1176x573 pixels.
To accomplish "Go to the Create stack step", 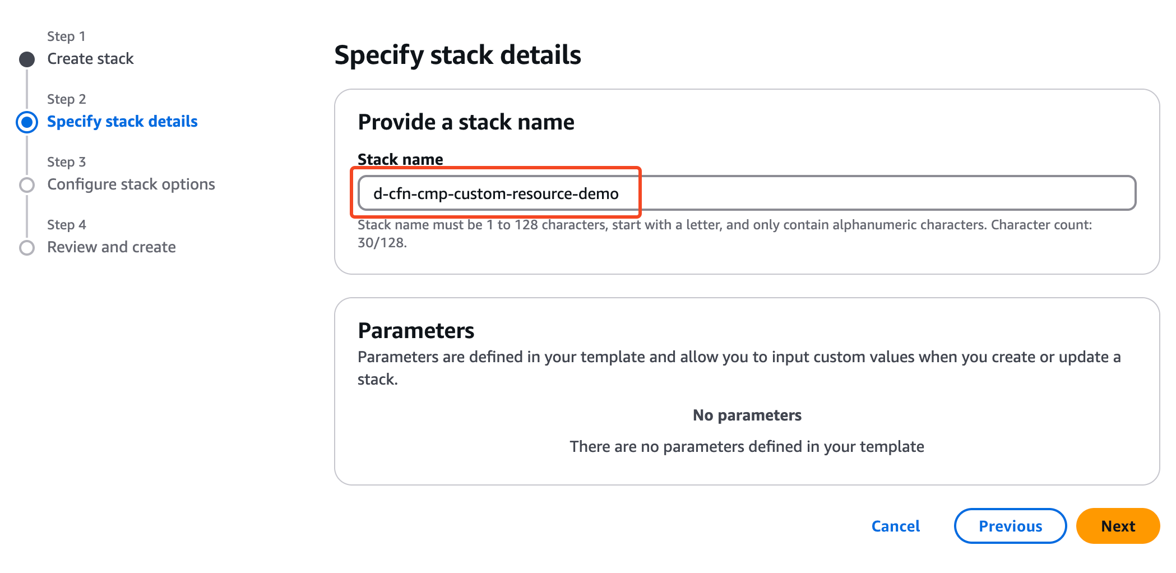I will pos(90,59).
